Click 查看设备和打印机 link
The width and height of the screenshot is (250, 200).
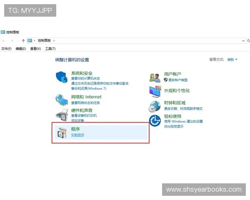(x=84, y=115)
